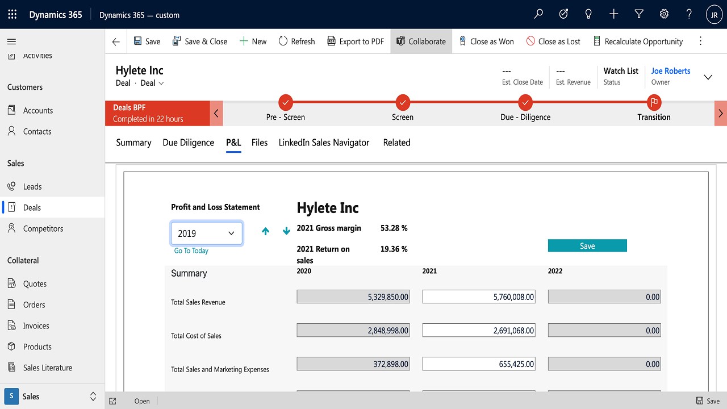This screenshot has width=727, height=409.
Task: Collapse the sidebar hamburger menu
Action: point(11,41)
